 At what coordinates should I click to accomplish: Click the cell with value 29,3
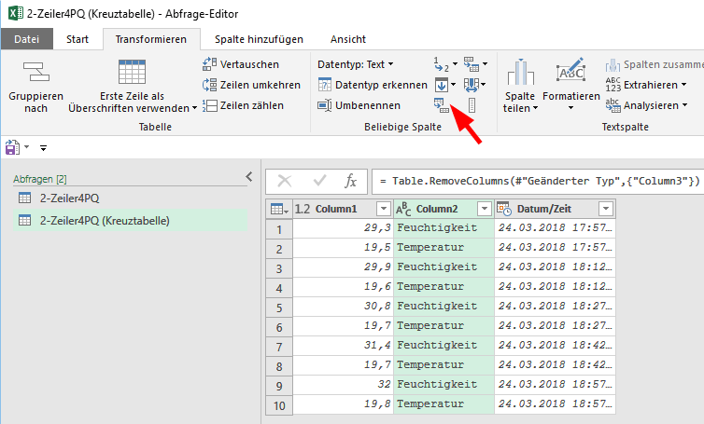coord(343,227)
